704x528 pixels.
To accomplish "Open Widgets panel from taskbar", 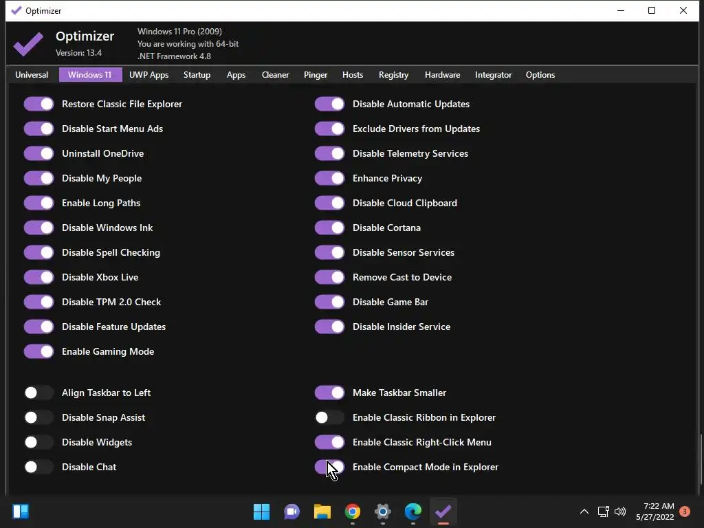I will click(x=21, y=511).
